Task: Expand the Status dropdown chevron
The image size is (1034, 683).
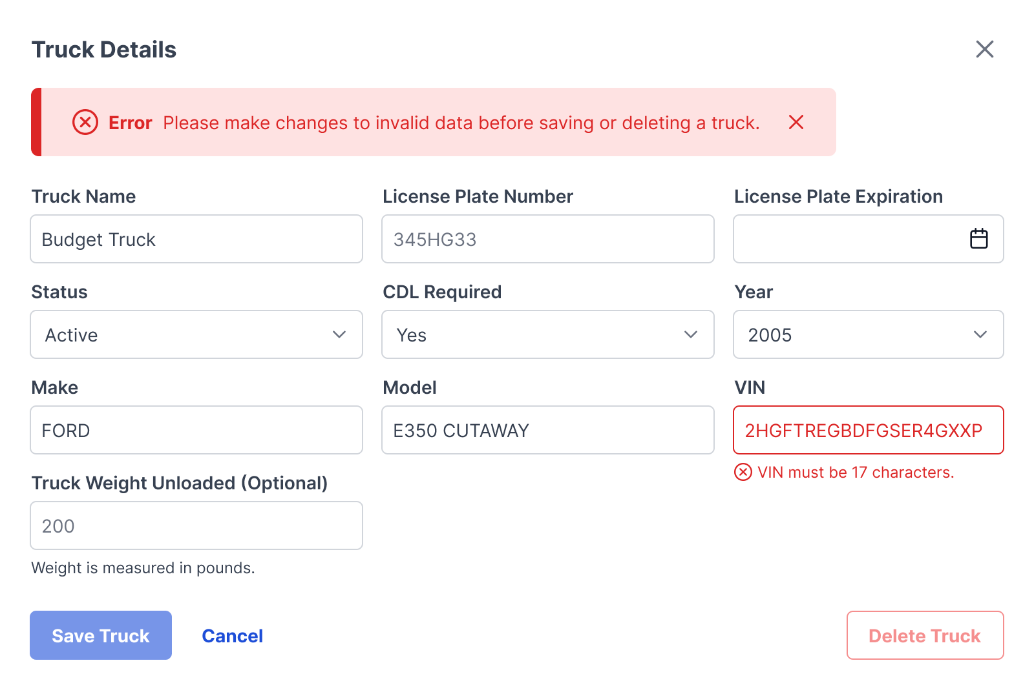Action: click(x=339, y=334)
